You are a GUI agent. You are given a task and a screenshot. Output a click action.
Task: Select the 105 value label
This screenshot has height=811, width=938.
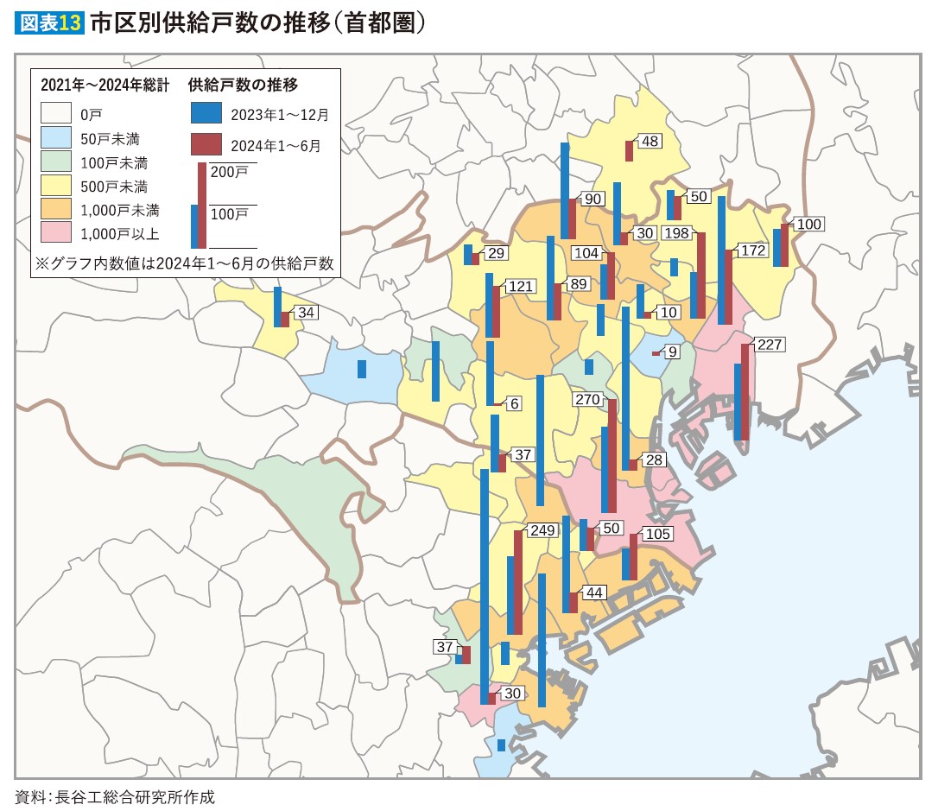[658, 534]
